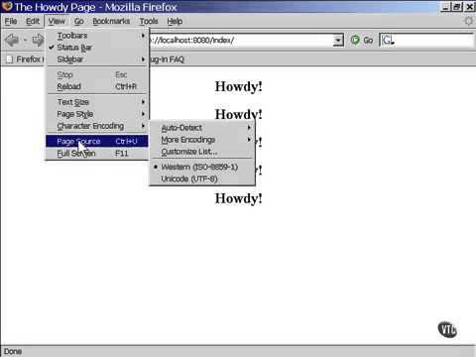Click the Forward arrow navigation icon
Viewport: 476px width, 357px height.
pyautogui.click(x=38, y=41)
